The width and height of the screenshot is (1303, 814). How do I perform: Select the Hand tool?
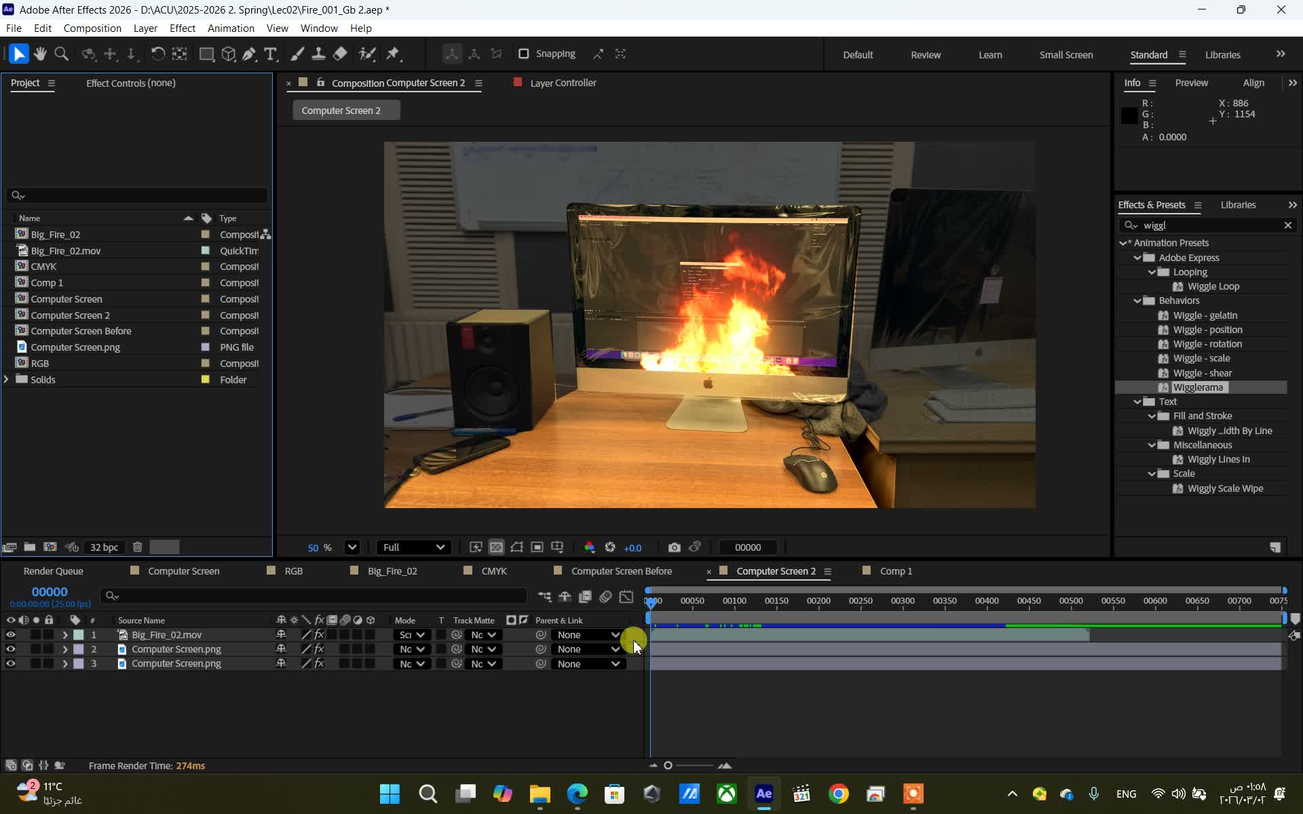point(40,54)
